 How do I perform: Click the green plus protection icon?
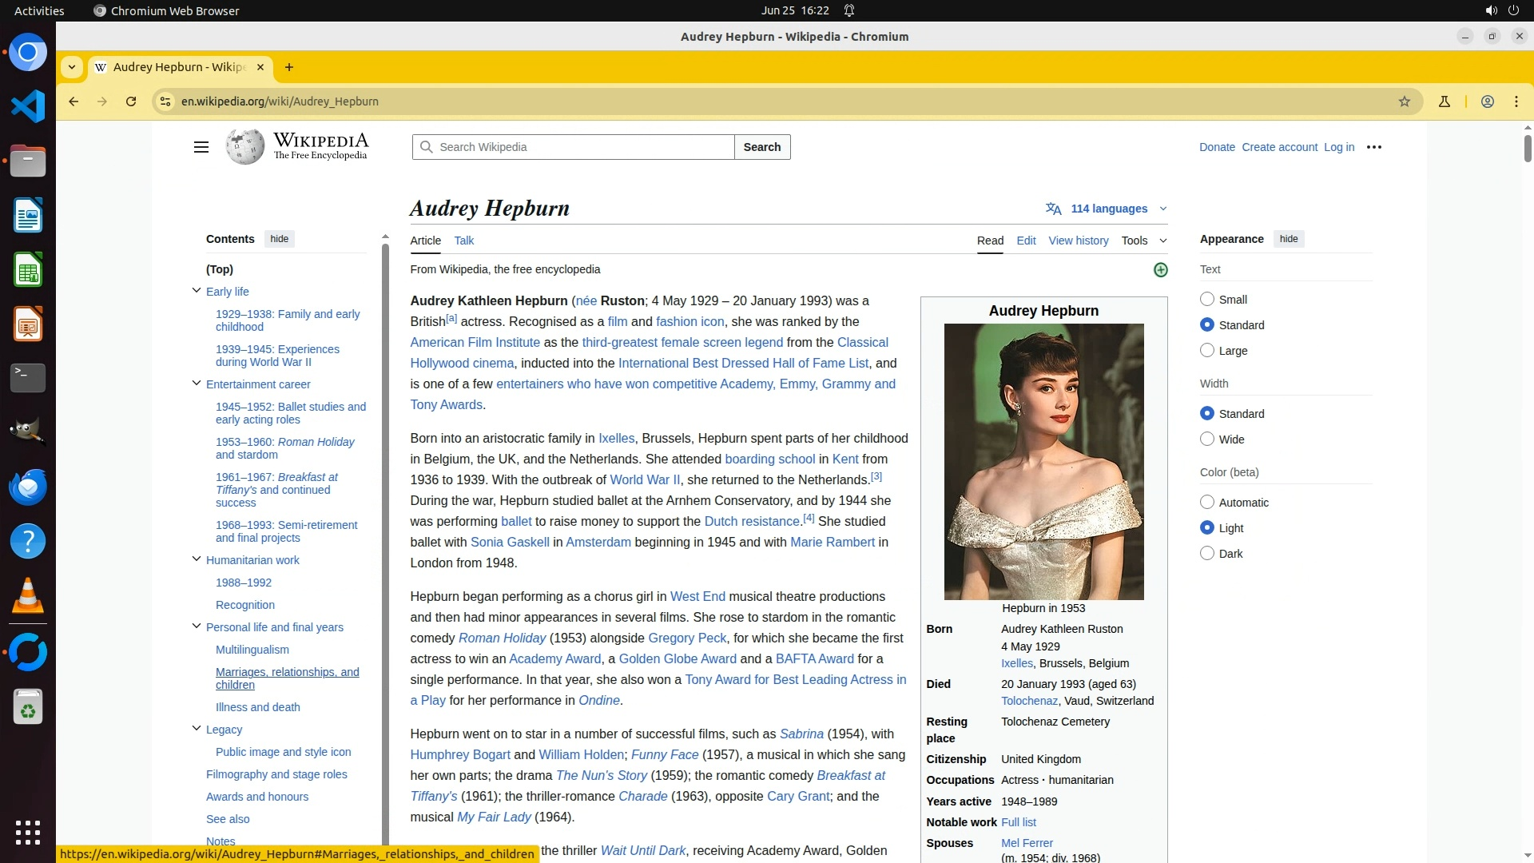(1161, 270)
